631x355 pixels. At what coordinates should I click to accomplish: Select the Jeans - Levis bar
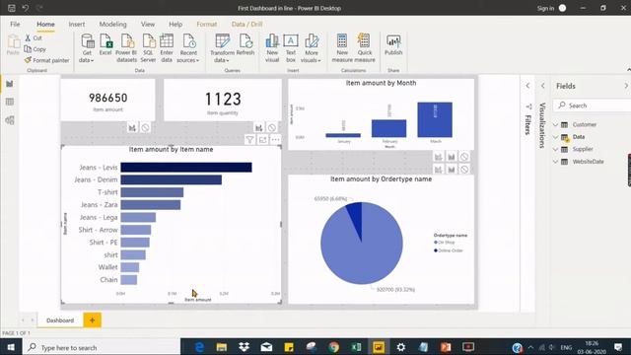tap(186, 167)
